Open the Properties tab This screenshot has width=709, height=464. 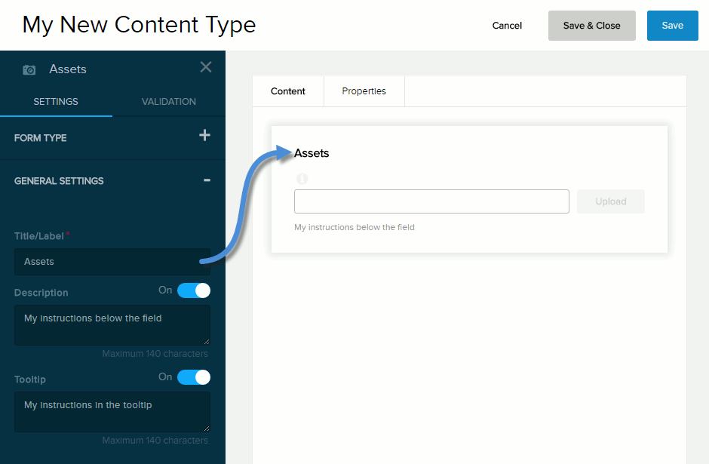(364, 91)
